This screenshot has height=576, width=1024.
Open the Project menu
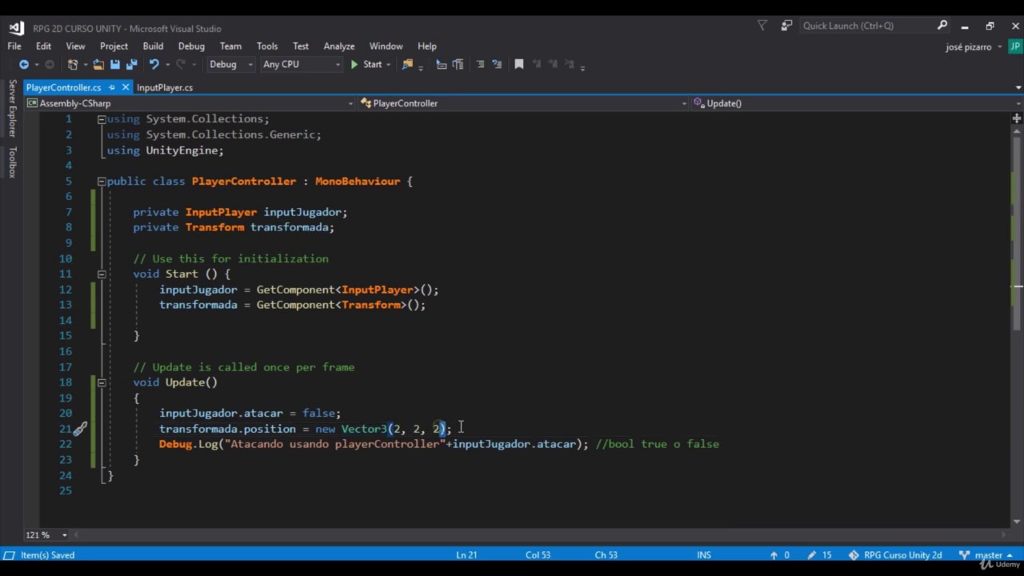tap(114, 46)
